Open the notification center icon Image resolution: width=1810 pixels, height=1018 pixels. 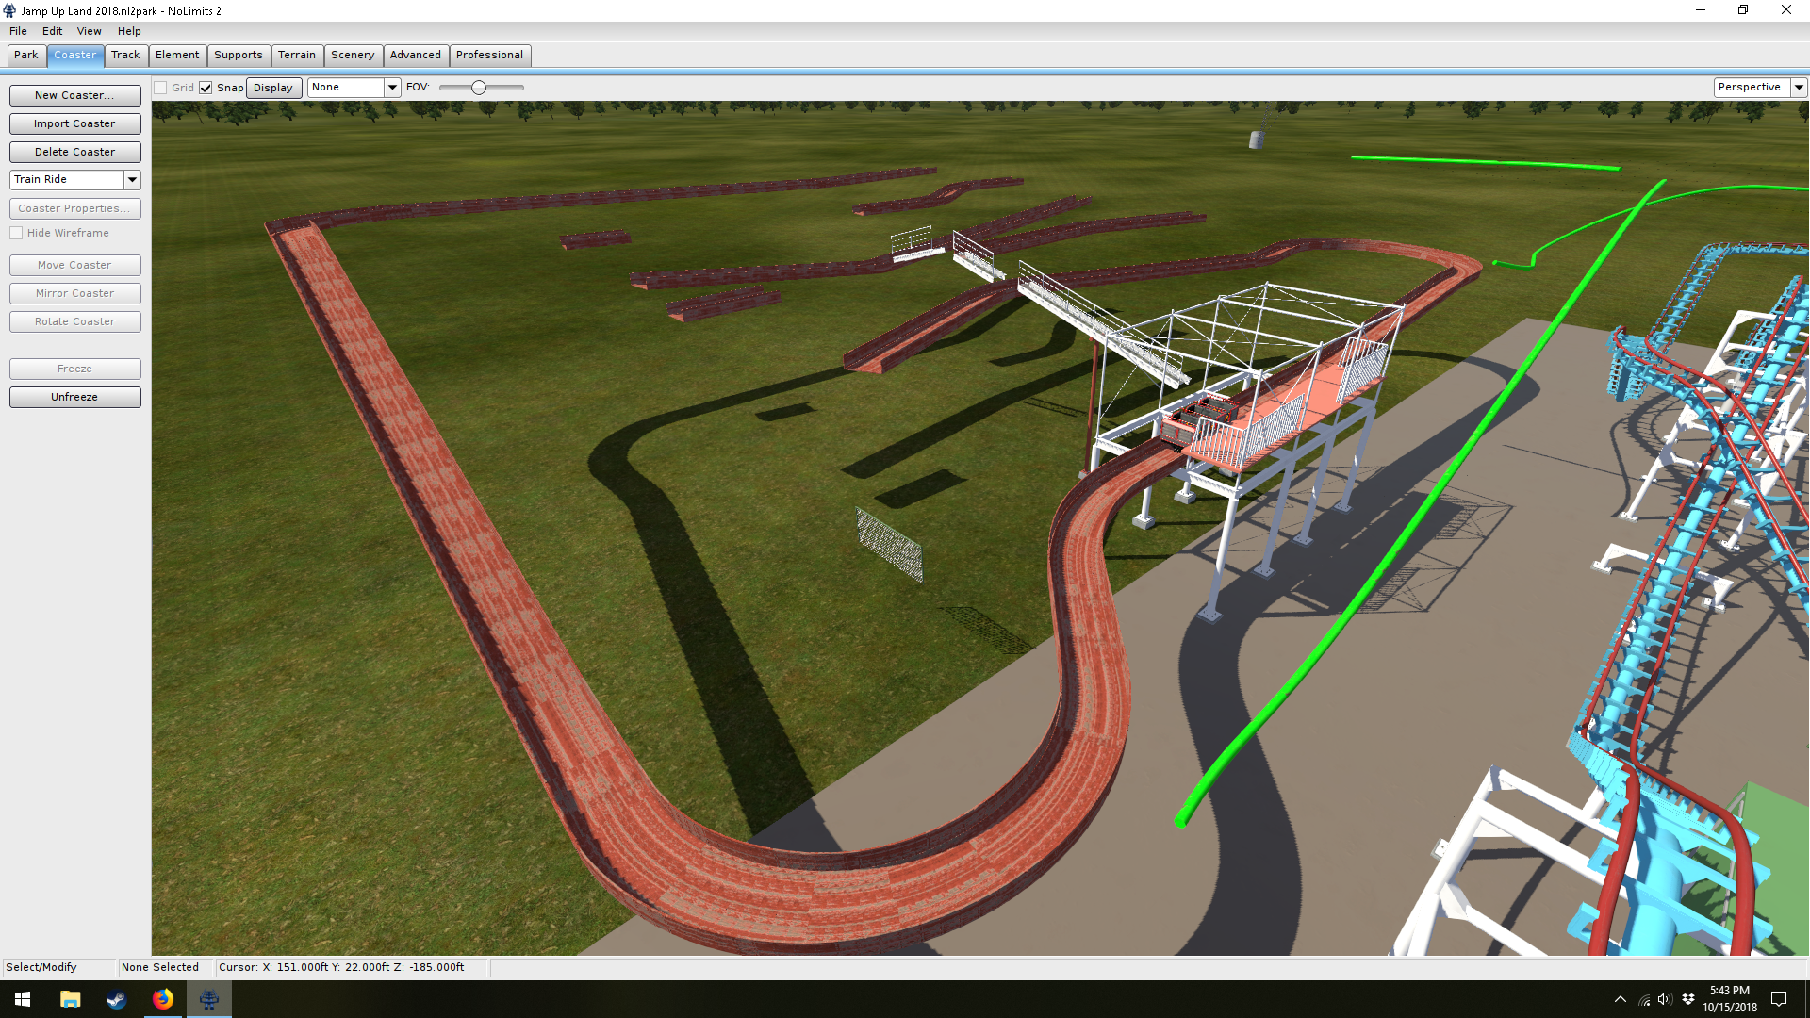[1779, 999]
